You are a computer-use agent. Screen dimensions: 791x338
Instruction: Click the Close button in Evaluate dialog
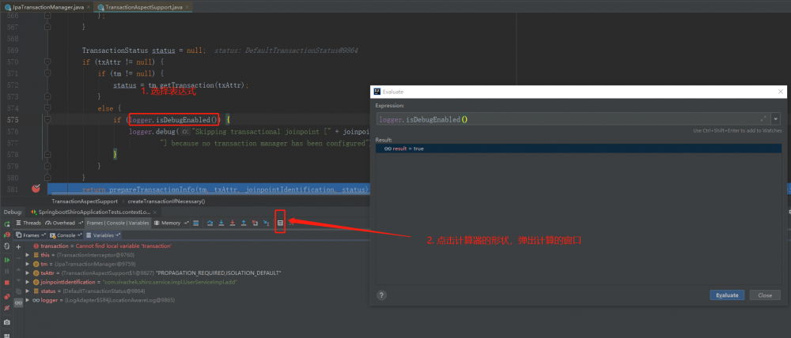(765, 295)
